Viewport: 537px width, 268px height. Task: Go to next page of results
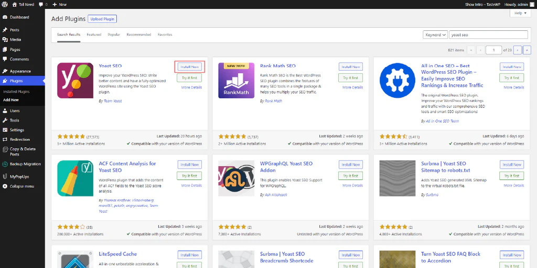click(518, 50)
